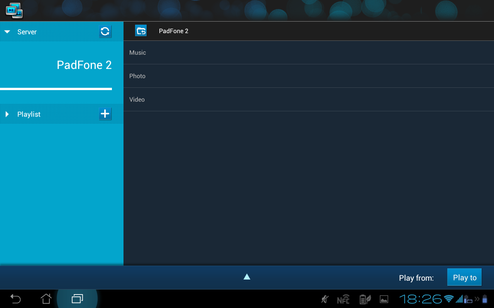Add a new playlist with plus icon
Screen dimensions: 494x308
pyautogui.click(x=105, y=114)
